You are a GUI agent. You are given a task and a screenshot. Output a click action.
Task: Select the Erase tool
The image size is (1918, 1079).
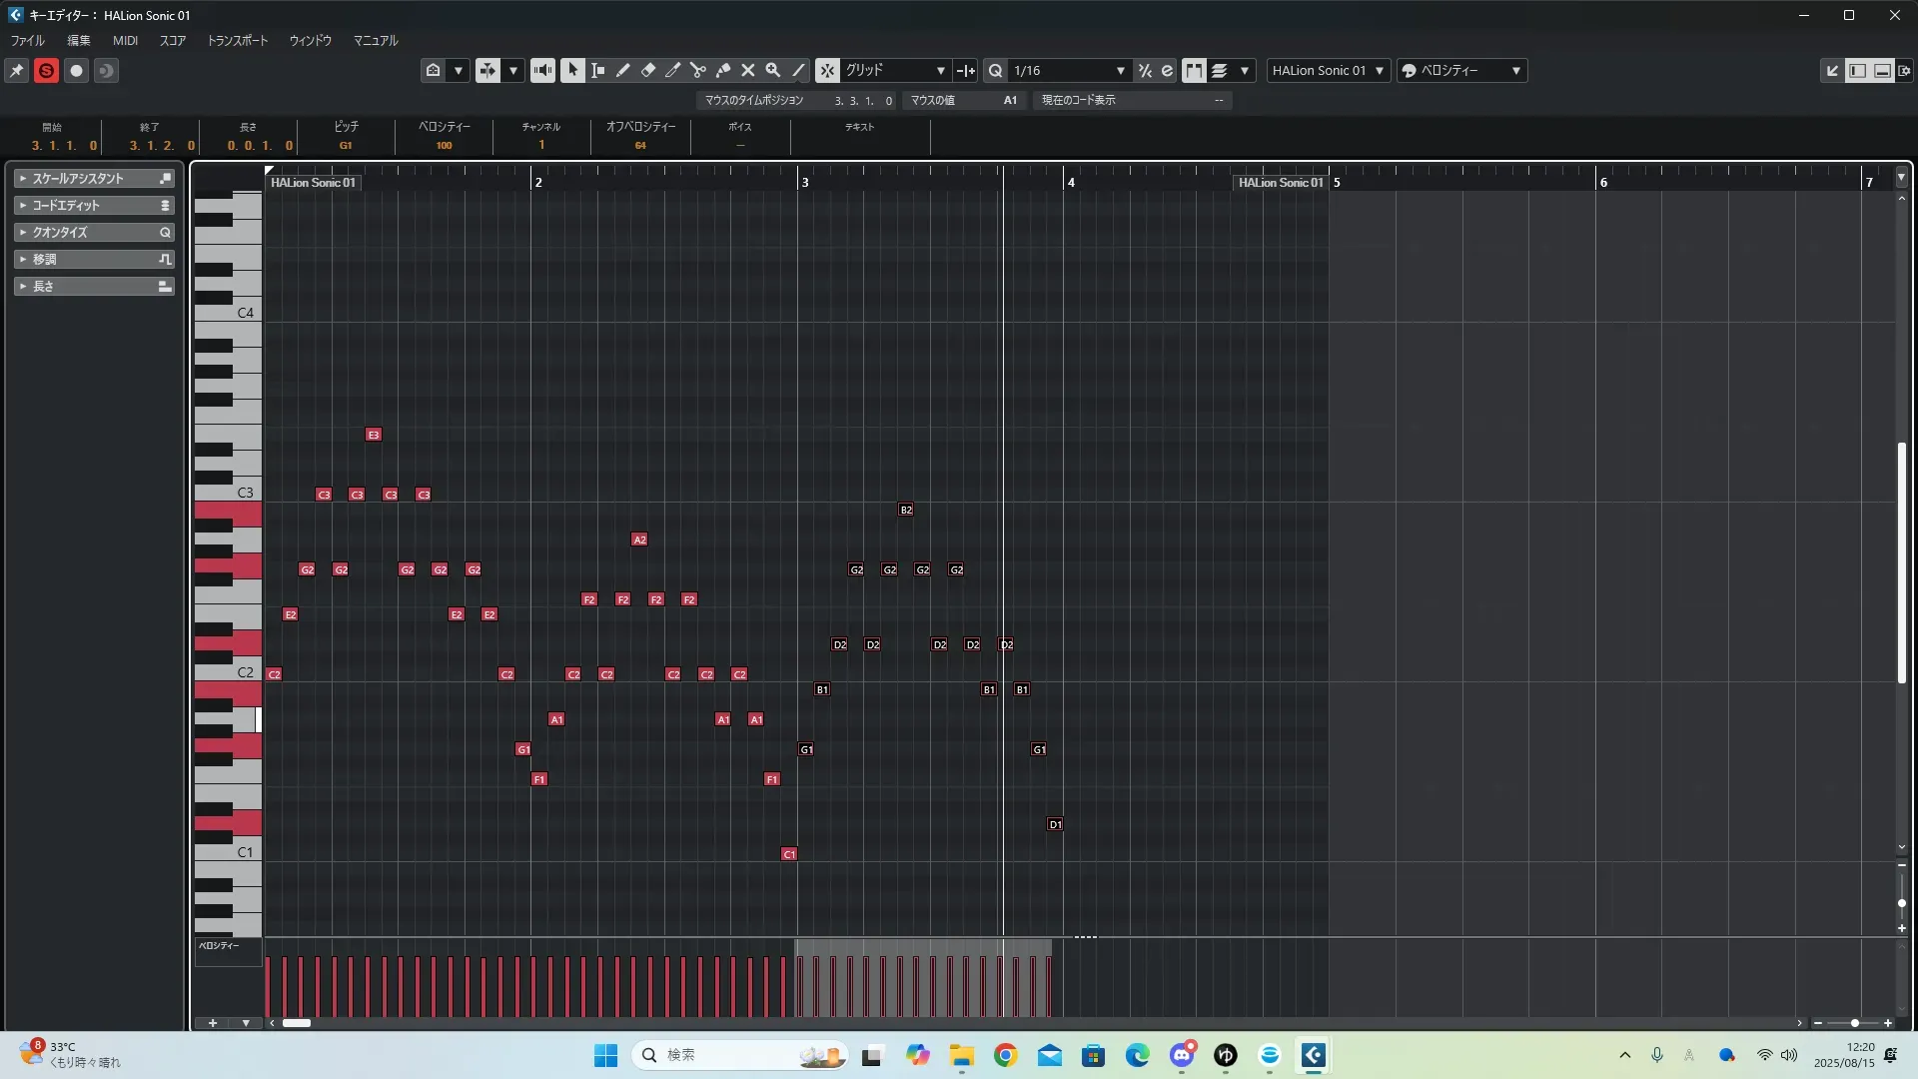(647, 70)
